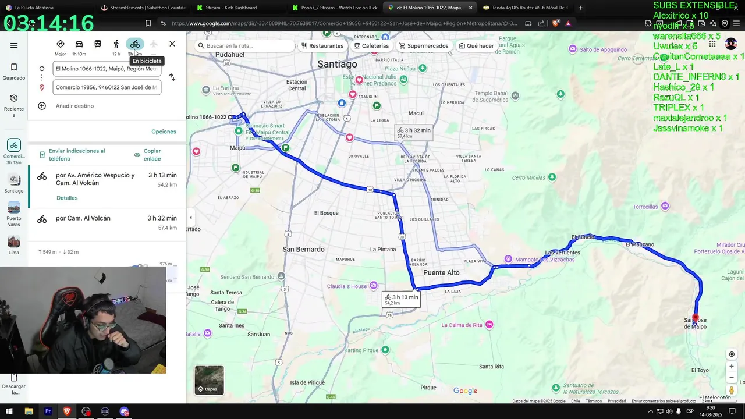Click the Buscar en la ruta search box
This screenshot has height=419, width=745.
tap(244, 46)
